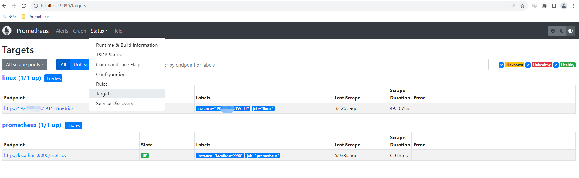The height and width of the screenshot is (178, 579).
Task: Click the Prometheus flame logo icon
Action: click(x=7, y=31)
